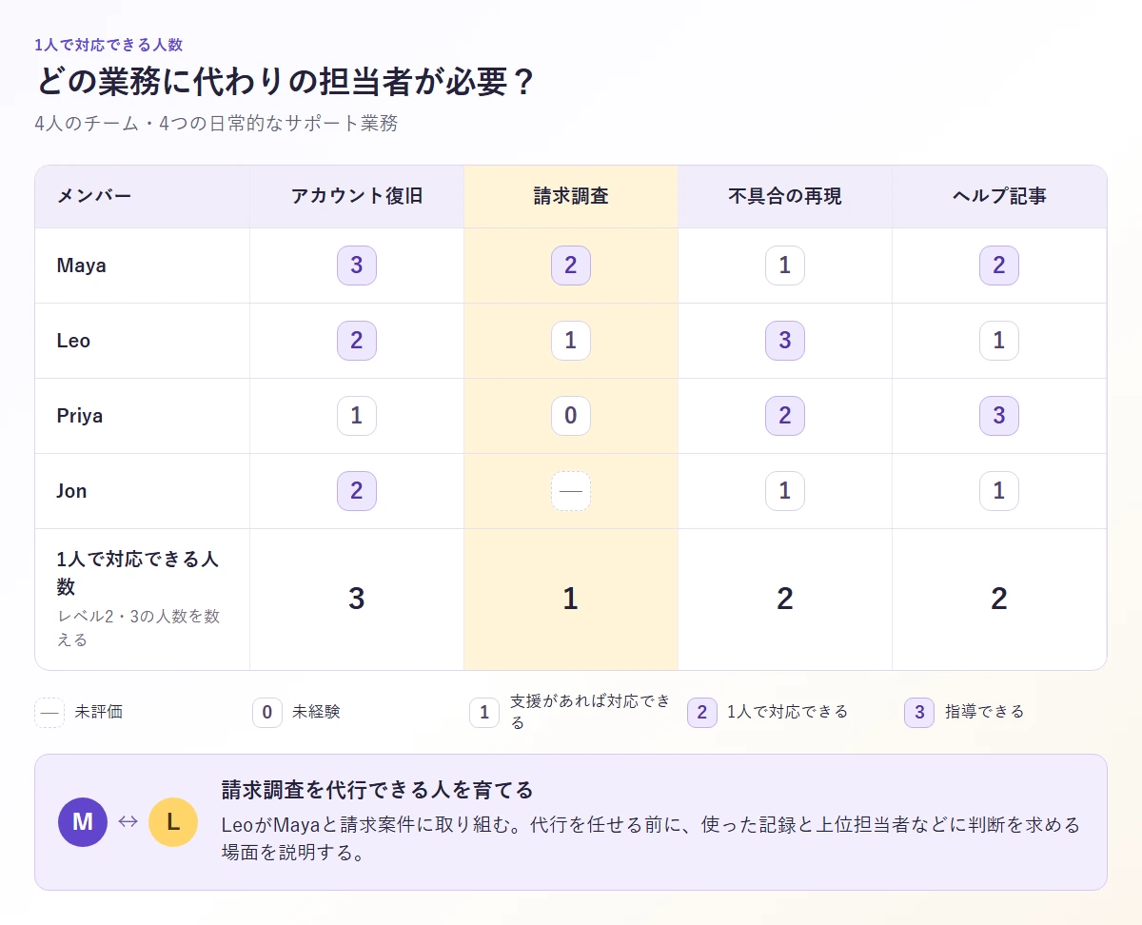Click Maya's 不具合の再現 level 1 badge

pos(785,266)
